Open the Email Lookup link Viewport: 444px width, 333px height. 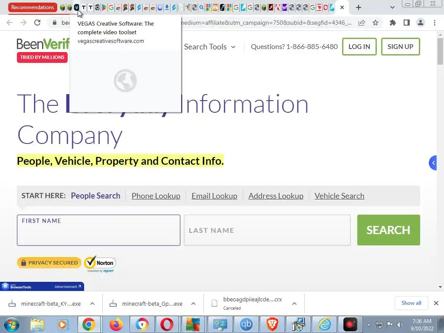click(214, 196)
